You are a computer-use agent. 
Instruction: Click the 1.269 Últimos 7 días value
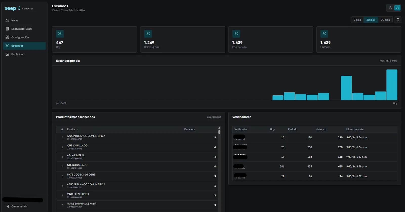pyautogui.click(x=149, y=43)
